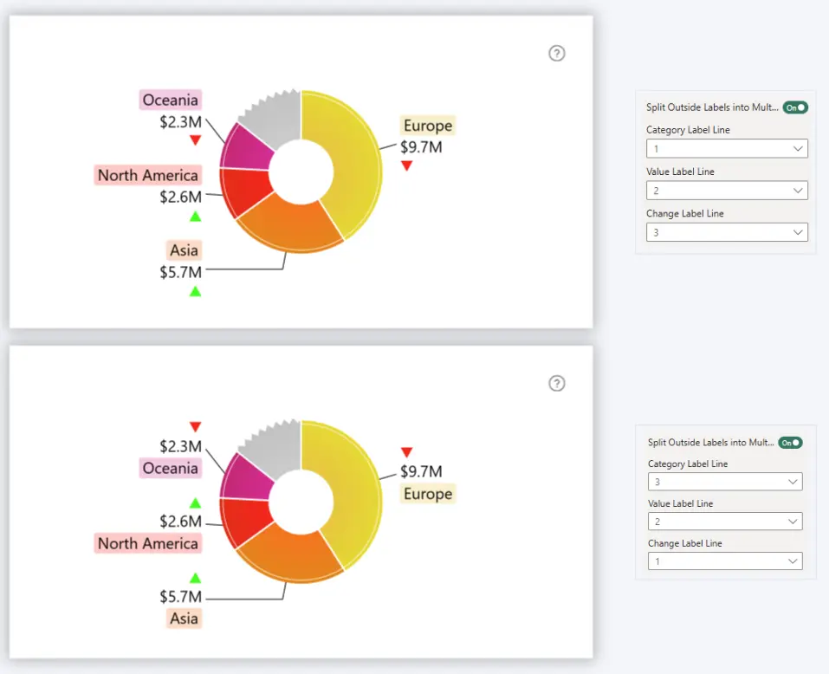
Task: Click the help icon on the bottom chart
Action: click(557, 384)
